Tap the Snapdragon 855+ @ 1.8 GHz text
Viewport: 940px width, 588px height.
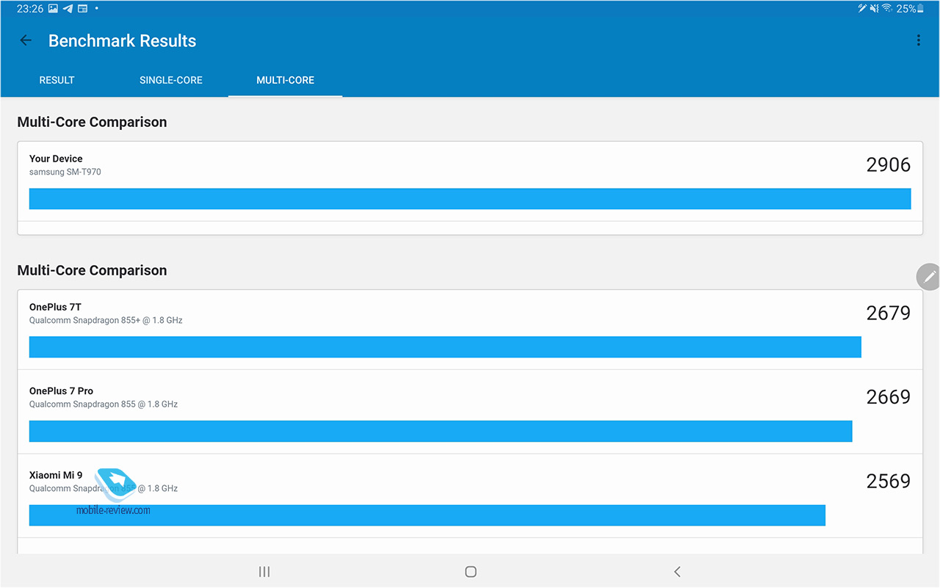coord(106,320)
